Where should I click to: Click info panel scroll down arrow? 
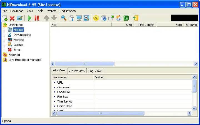pyautogui.click(x=194, y=108)
